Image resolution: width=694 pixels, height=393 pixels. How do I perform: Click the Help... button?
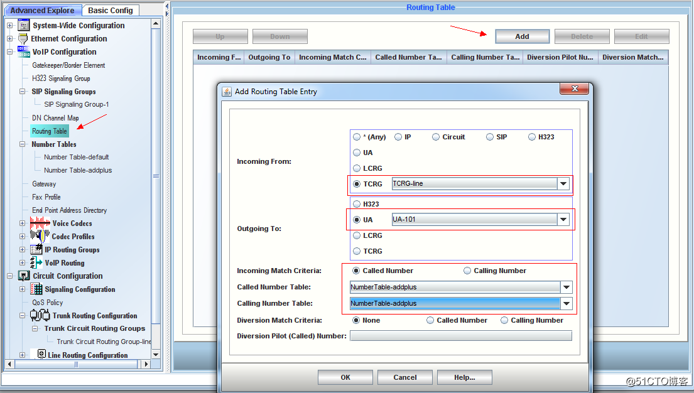tap(464, 377)
